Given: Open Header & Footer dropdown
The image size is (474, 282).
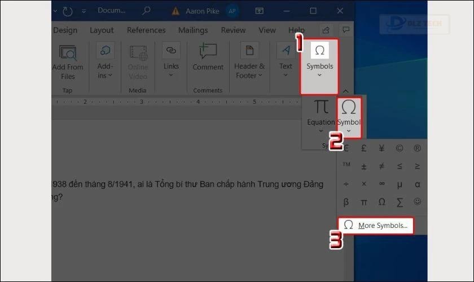Looking at the screenshot, I should [249, 61].
